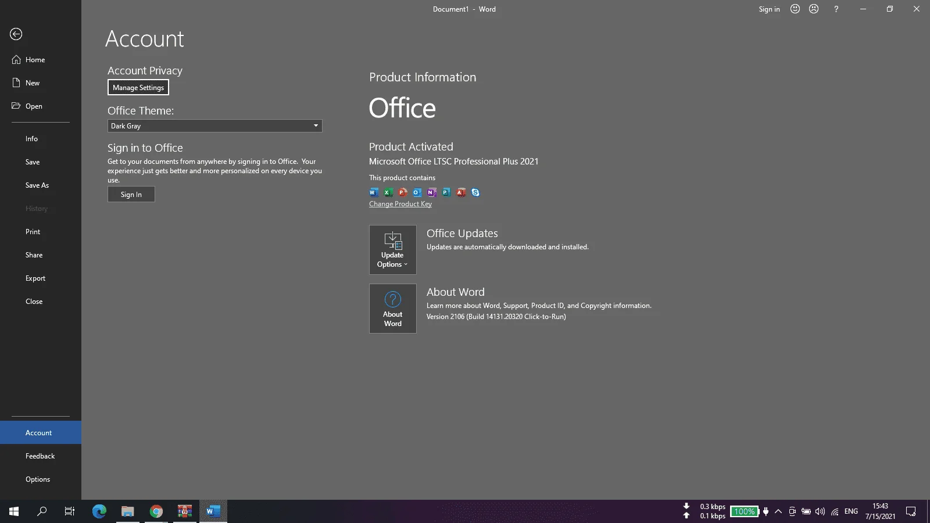Viewport: 930px width, 523px height.
Task: Click the Sign In button under Sign in to Office
Action: [x=131, y=195]
